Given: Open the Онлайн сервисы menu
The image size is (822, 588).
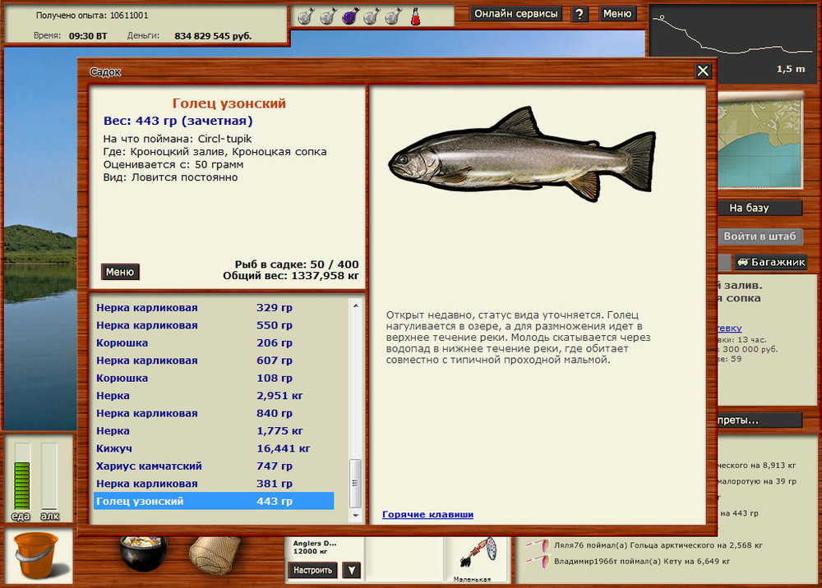Looking at the screenshot, I should [x=517, y=14].
